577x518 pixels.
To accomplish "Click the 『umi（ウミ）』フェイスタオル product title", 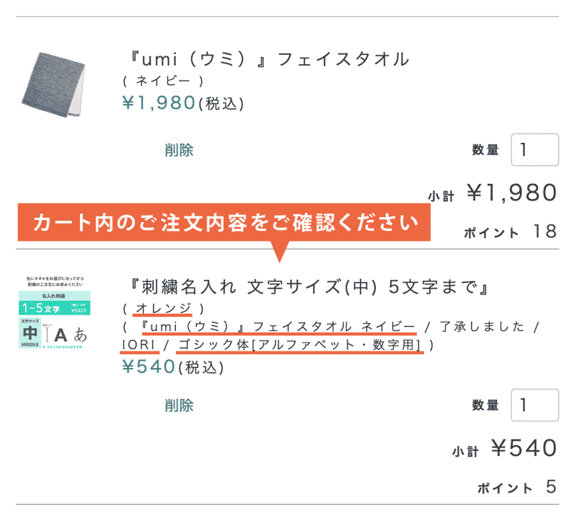I will coord(266,59).
